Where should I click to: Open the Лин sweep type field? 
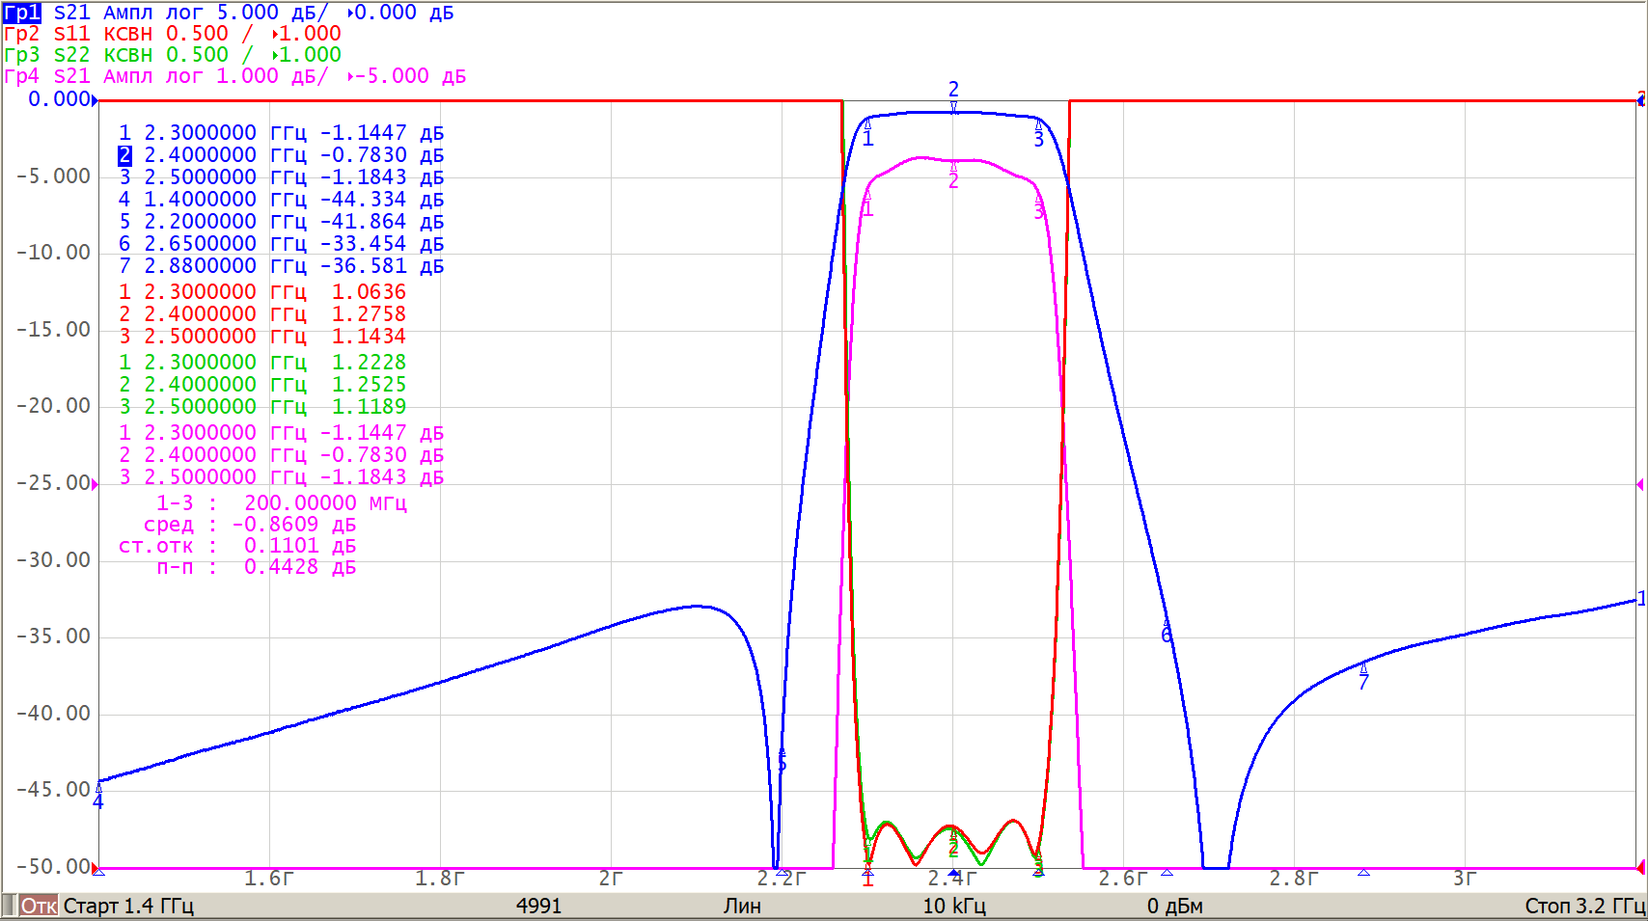742,907
